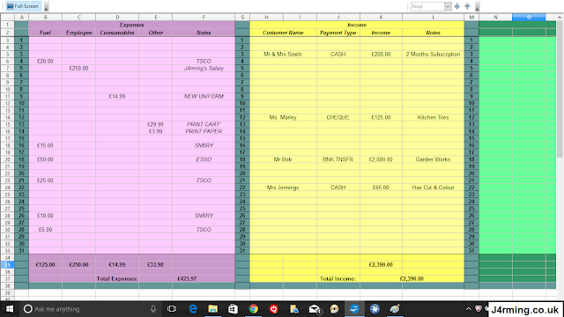Click the red power taskbar icon
564x317 pixels.
274,309
